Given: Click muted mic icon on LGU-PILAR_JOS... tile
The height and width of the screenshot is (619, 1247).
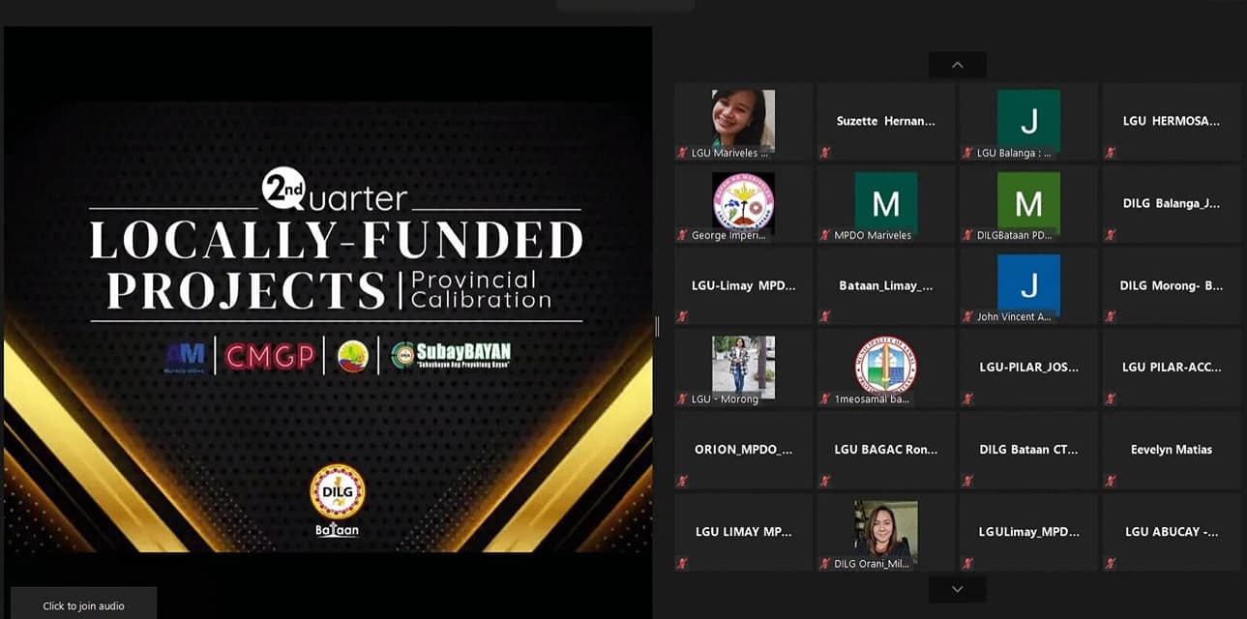Looking at the screenshot, I should click(967, 398).
